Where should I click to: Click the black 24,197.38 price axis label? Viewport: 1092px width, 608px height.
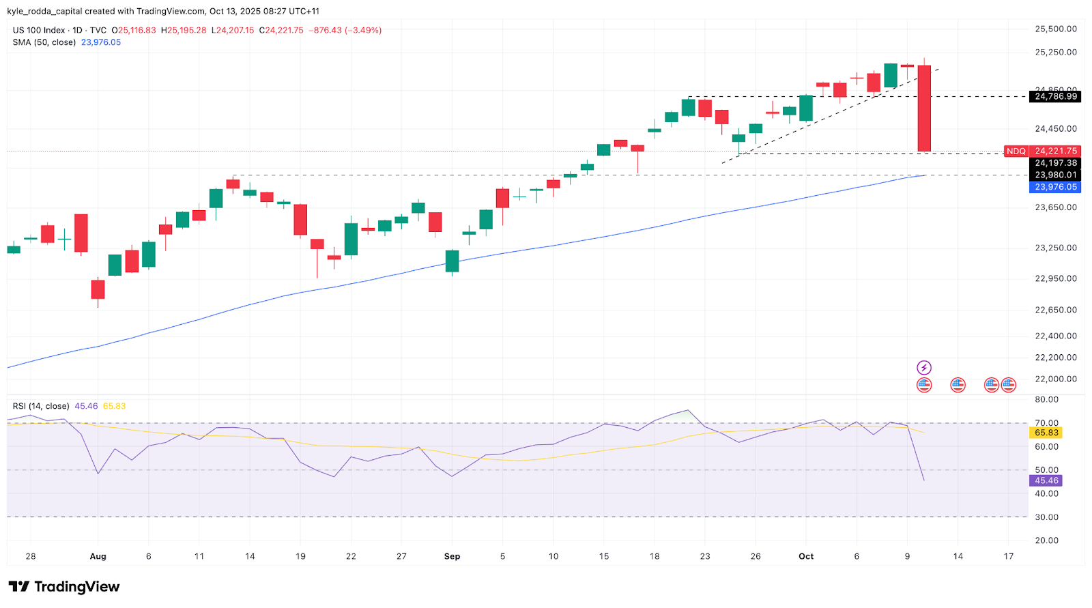1055,163
